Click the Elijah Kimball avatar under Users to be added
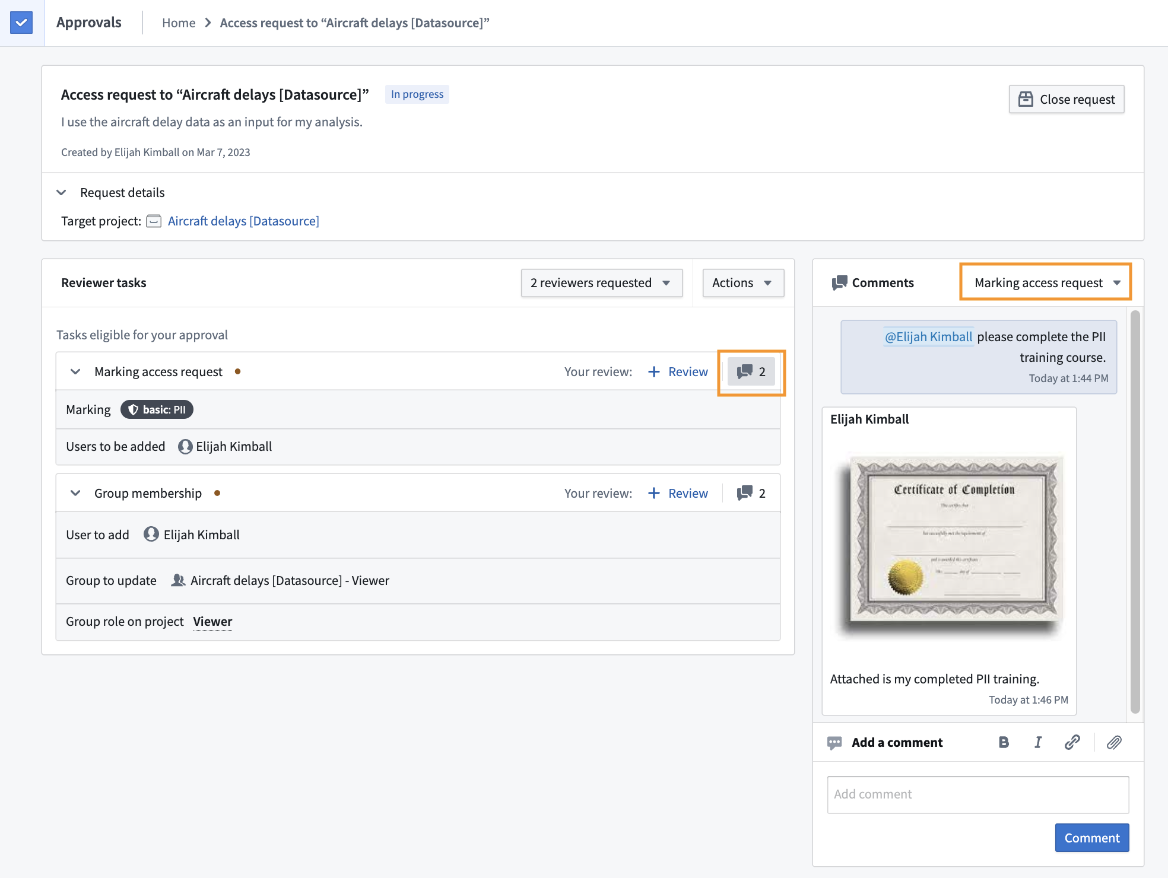Image resolution: width=1168 pixels, height=878 pixels. (x=185, y=447)
